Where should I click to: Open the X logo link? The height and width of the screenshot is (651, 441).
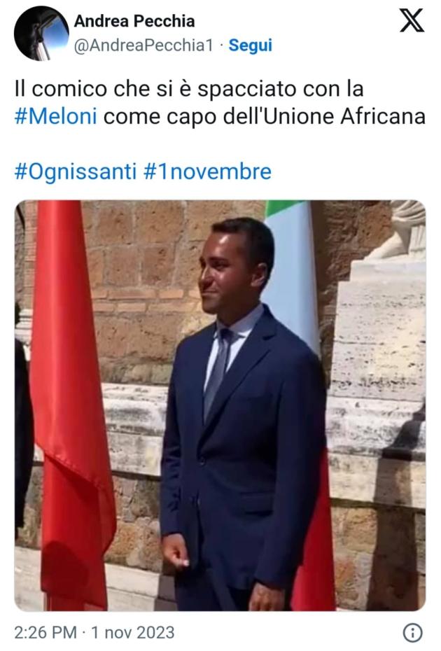412,21
